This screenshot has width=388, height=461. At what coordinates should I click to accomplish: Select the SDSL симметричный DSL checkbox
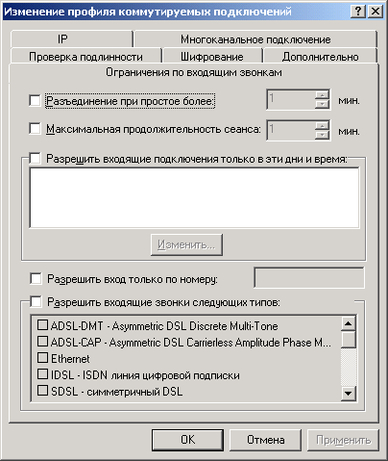(x=42, y=391)
